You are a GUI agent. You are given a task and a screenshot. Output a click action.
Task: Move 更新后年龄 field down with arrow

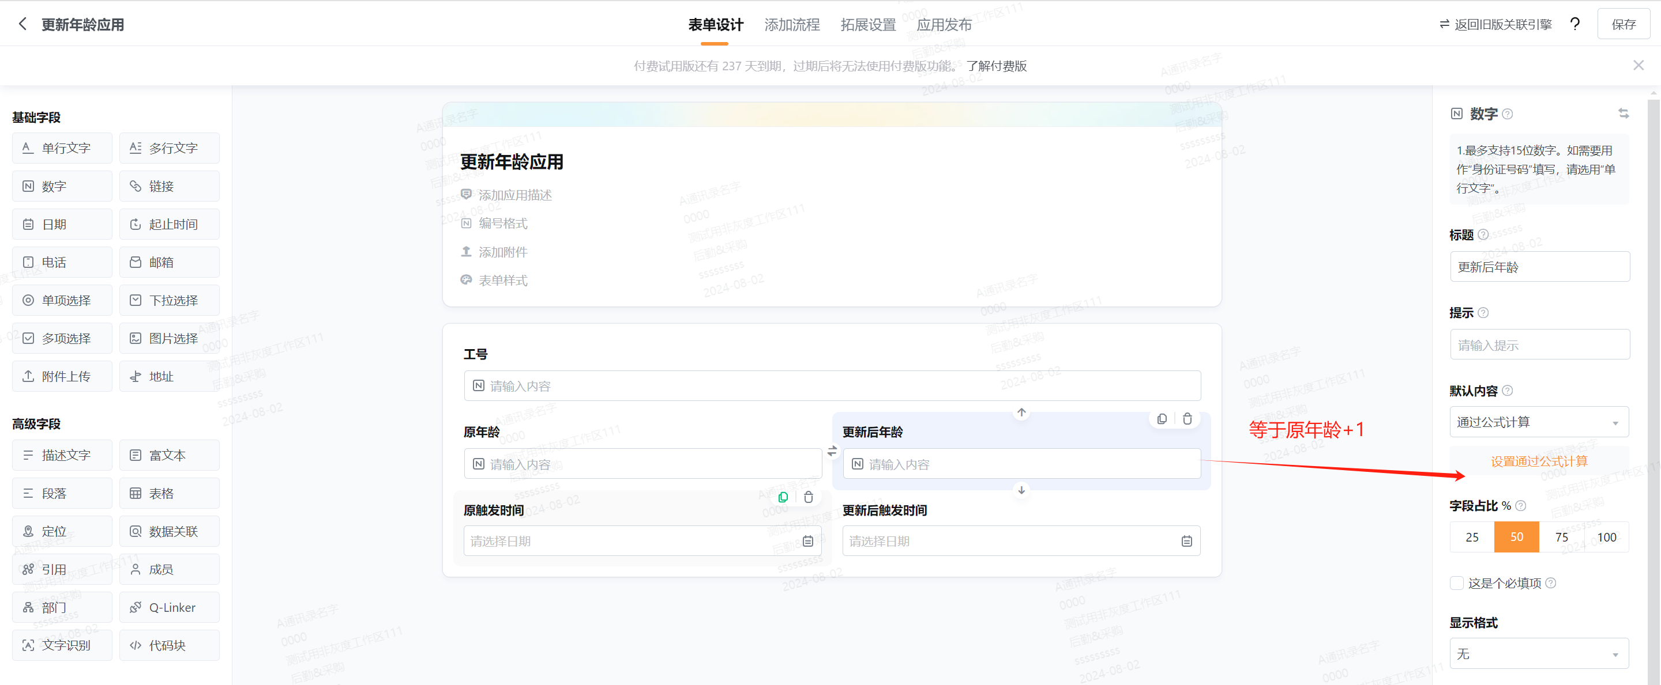coord(1021,490)
